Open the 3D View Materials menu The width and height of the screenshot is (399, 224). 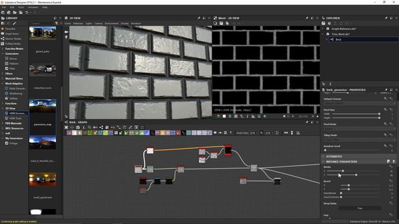click(78, 24)
